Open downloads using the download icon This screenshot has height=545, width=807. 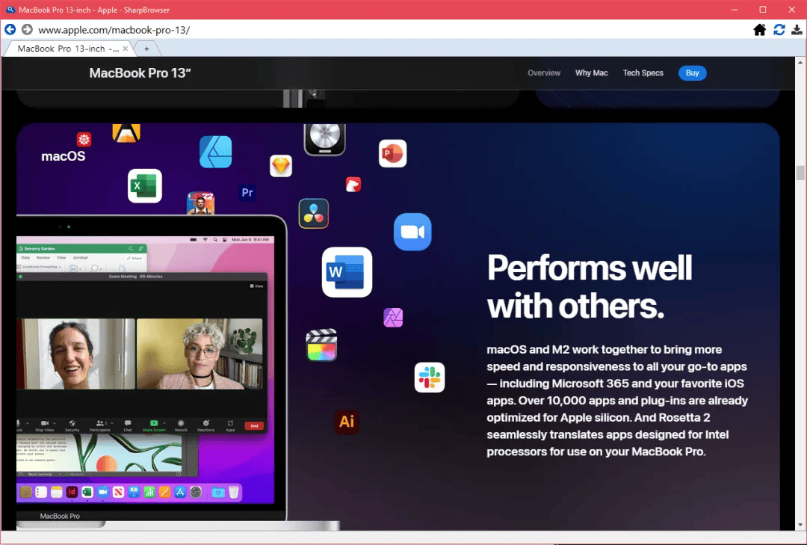pyautogui.click(x=797, y=30)
